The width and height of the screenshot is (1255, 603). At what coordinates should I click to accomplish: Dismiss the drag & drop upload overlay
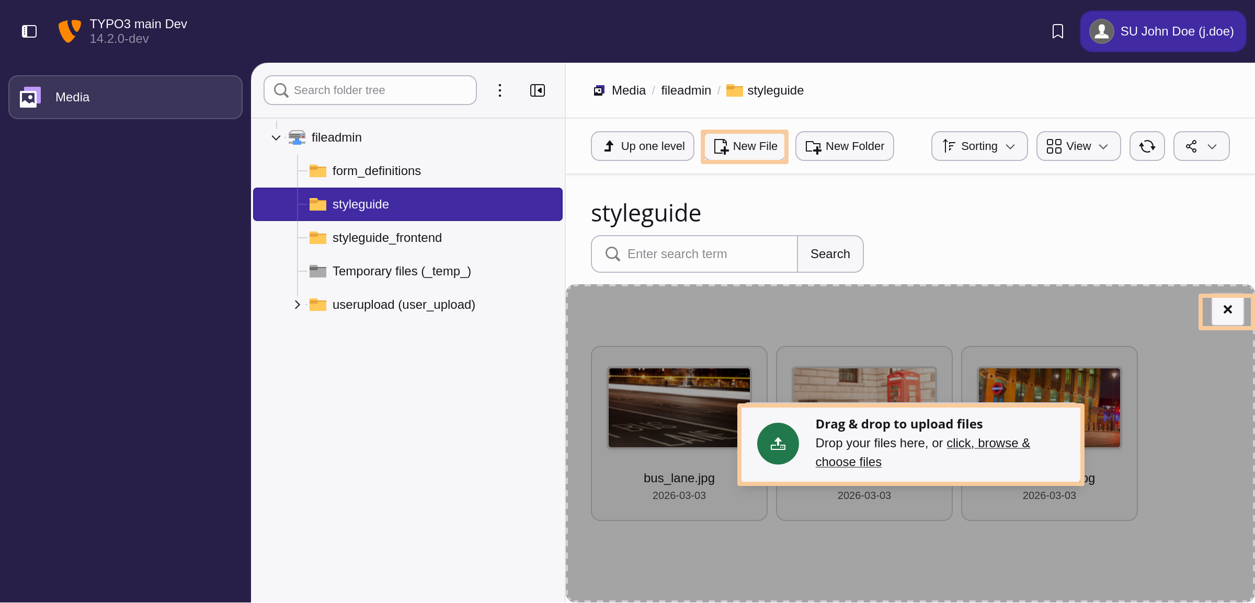pos(1227,310)
